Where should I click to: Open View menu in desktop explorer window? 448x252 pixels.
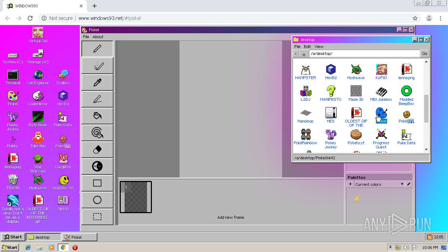319,47
